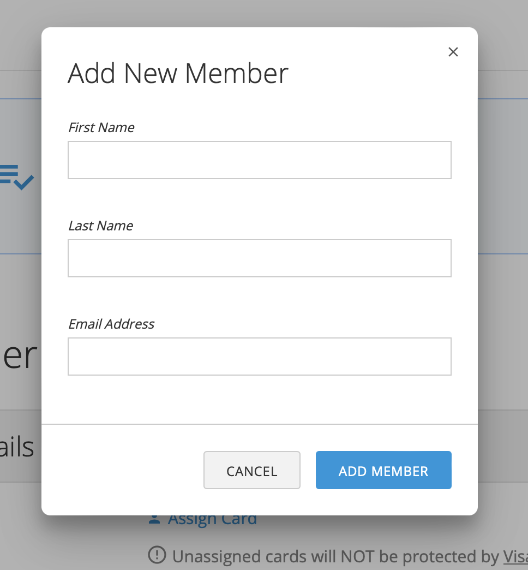The width and height of the screenshot is (528, 570).
Task: Click the Add New Member dialog title
Action: coord(178,73)
